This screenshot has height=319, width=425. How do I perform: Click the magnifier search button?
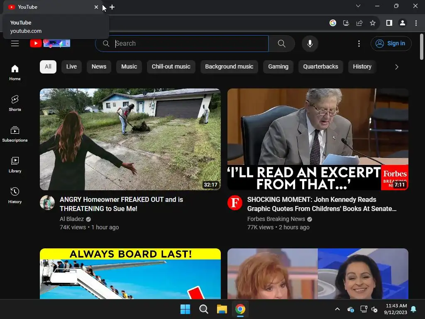(282, 43)
